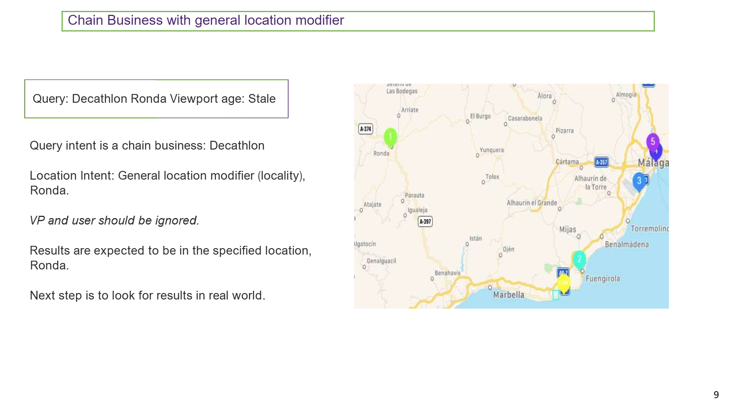
Task: Click the Benahavís label
Action: tap(448, 273)
